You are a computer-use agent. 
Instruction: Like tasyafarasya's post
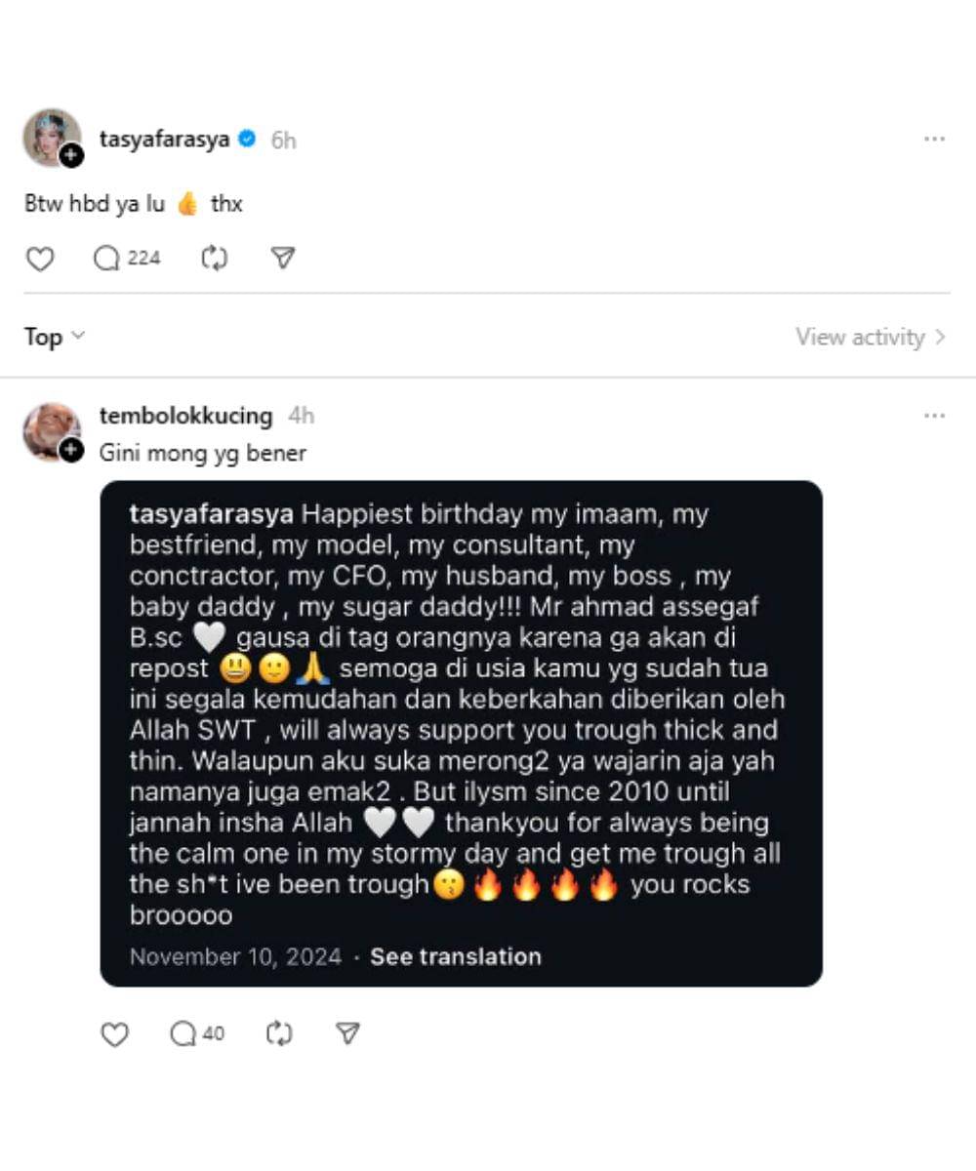[x=39, y=258]
